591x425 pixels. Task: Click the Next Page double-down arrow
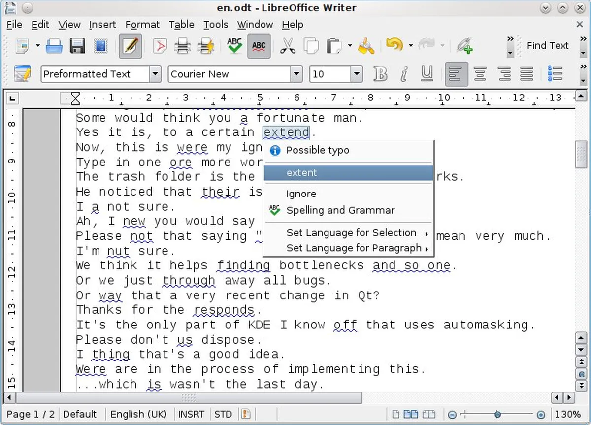581,385
